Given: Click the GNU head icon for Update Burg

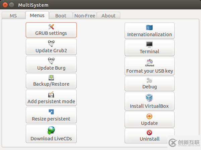Looking at the screenshot, I should (51, 61).
